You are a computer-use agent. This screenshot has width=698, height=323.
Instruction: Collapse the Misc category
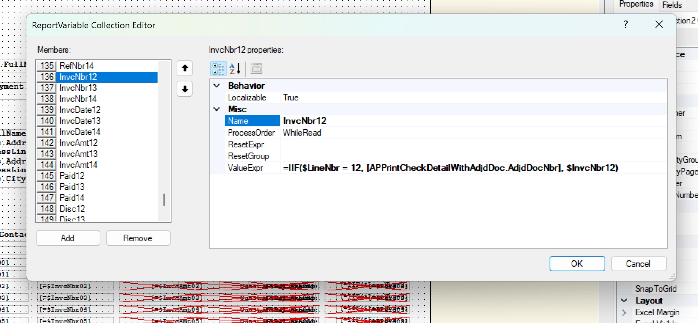coord(217,109)
